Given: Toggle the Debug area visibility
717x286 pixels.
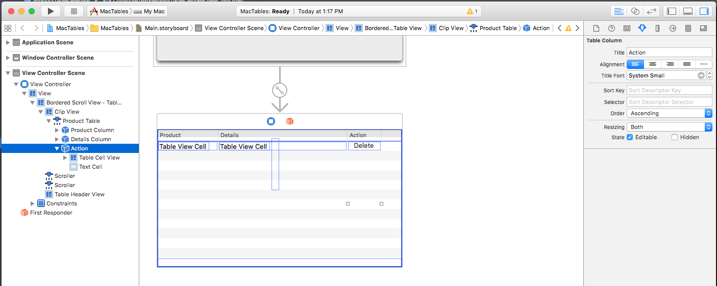Looking at the screenshot, I should [688, 11].
